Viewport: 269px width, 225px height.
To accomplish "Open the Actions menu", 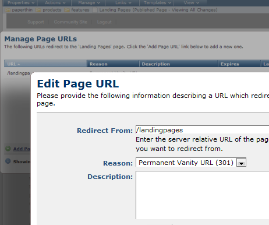I will 55,3.
